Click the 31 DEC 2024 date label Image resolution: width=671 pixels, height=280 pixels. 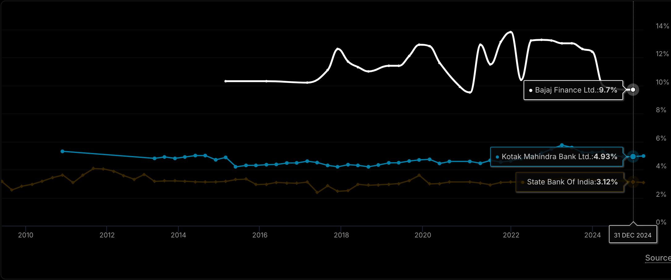click(632, 235)
